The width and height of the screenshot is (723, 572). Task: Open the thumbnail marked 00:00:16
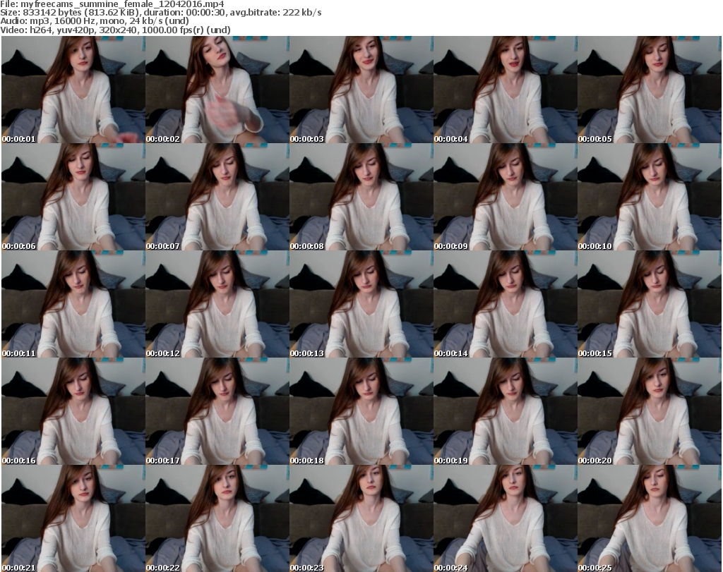73,411
